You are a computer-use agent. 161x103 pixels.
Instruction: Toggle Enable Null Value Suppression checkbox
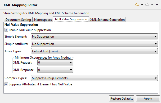[6, 30]
